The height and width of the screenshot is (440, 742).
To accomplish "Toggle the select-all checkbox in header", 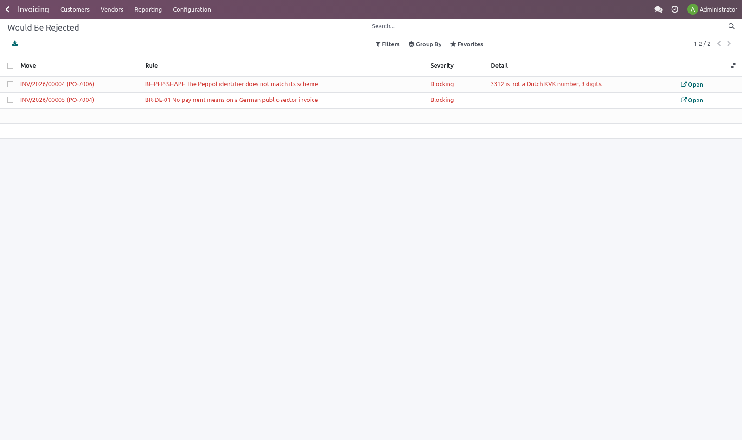I will coord(10,66).
